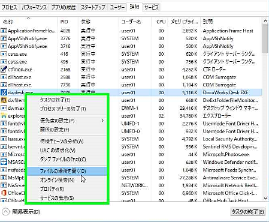Expand the 優先度の設定 submenu arrow

[x=102, y=121]
